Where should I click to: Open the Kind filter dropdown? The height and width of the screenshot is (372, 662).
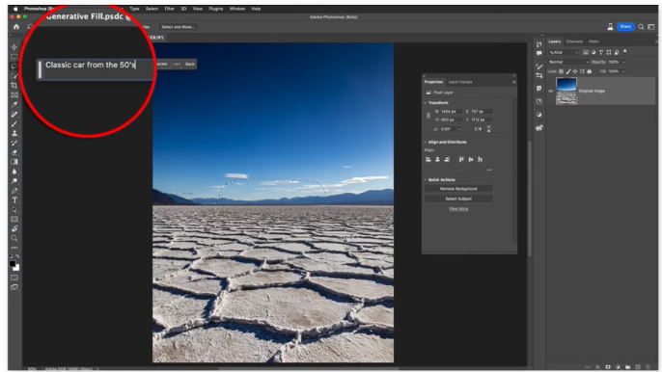564,52
